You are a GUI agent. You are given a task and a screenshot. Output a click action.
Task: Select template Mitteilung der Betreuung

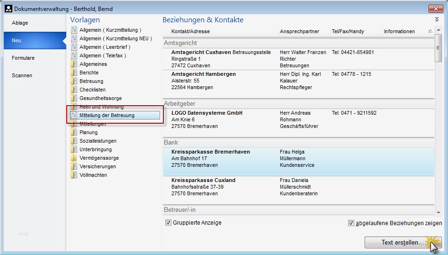pos(107,115)
